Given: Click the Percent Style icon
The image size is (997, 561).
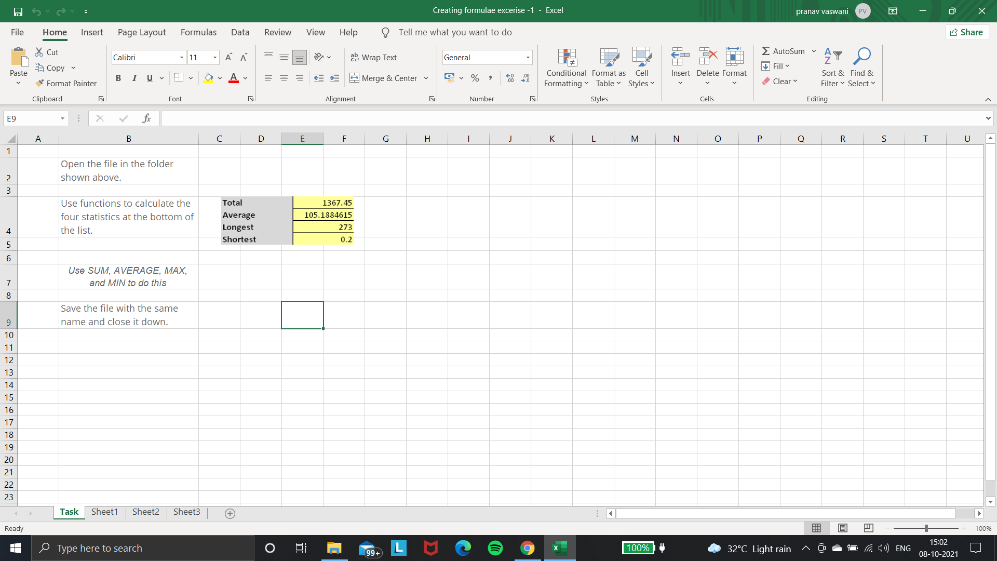Looking at the screenshot, I should click(x=475, y=78).
